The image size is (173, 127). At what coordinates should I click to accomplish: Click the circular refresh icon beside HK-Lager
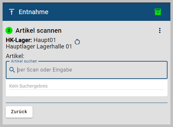click(x=77, y=42)
